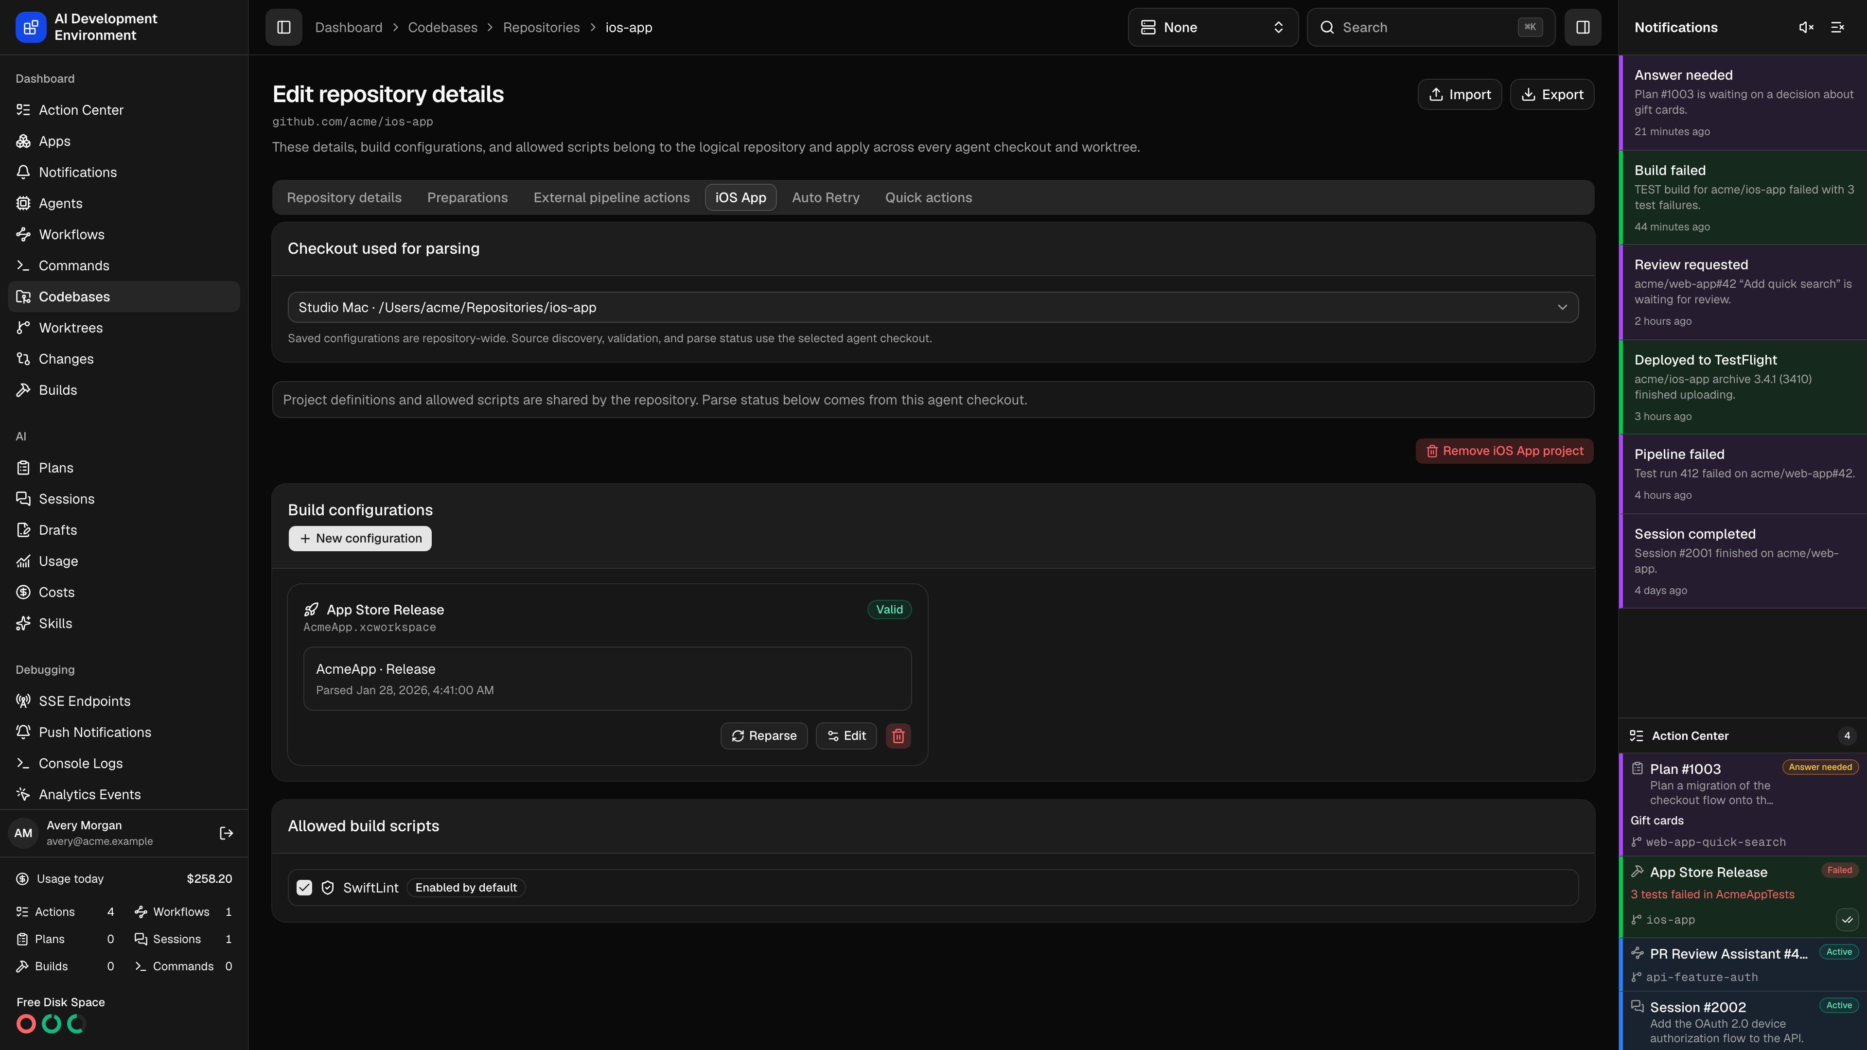Expand the parsing checkout dropdown
The image size is (1867, 1050).
click(933, 307)
